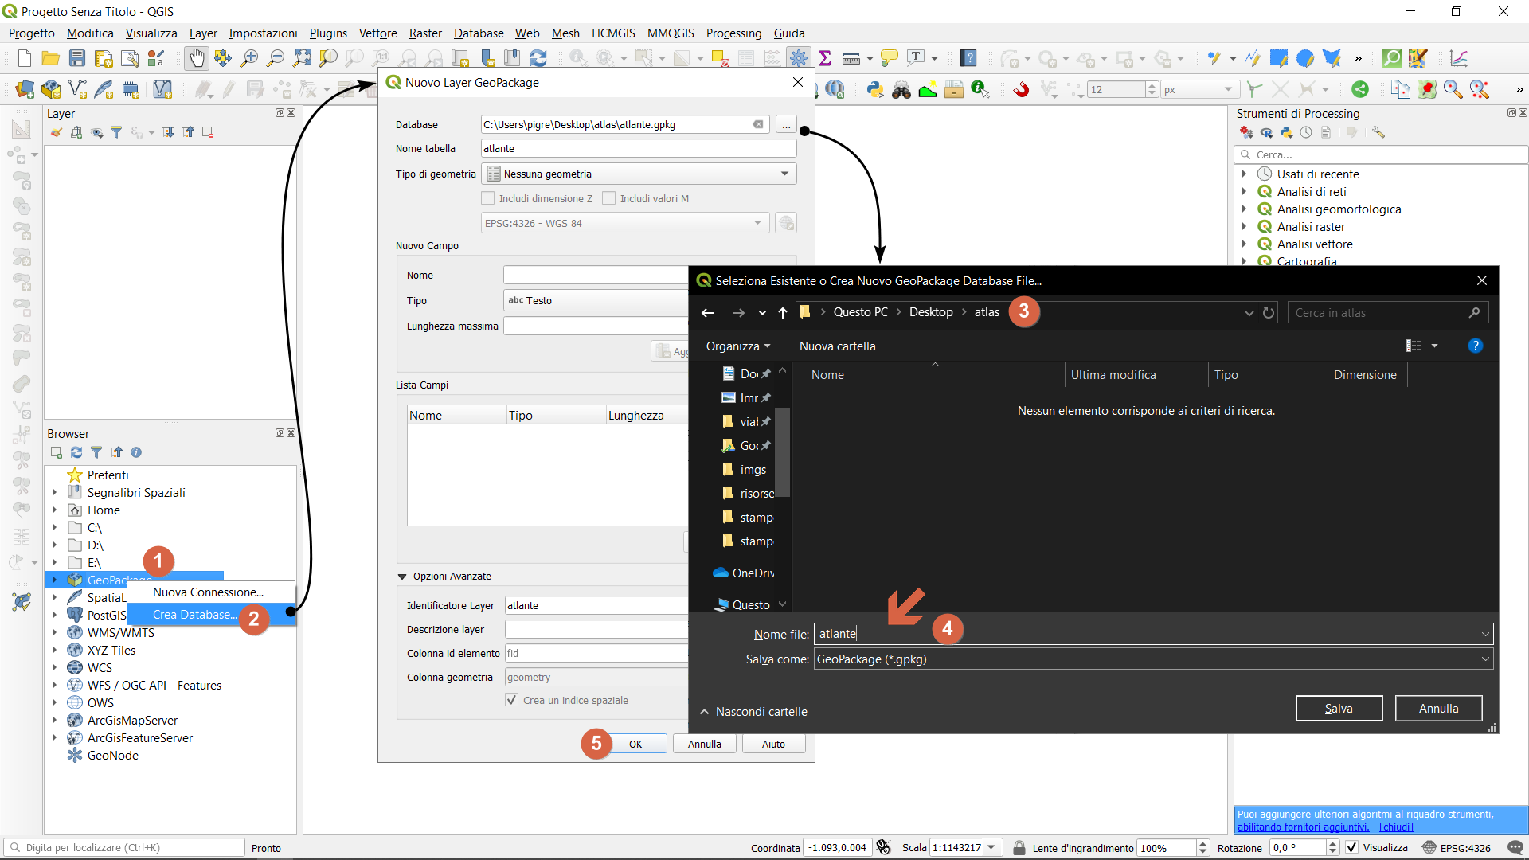This screenshot has height=860, width=1529.
Task: Enable Includi dimensione Z checkbox
Action: pyautogui.click(x=488, y=198)
